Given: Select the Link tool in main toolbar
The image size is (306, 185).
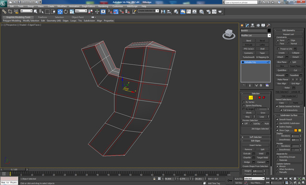Looking at the screenshot, I should pos(4,11).
